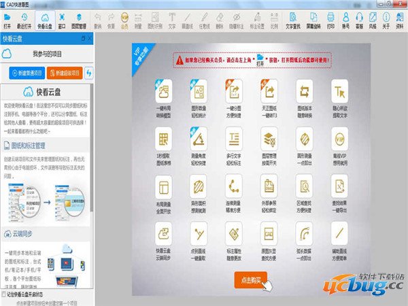Click the refresh sync icon beside project buttons
The image size is (408, 306).
pyautogui.click(x=89, y=73)
